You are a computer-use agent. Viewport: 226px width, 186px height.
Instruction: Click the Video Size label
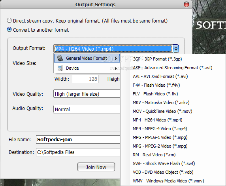(x=24, y=63)
